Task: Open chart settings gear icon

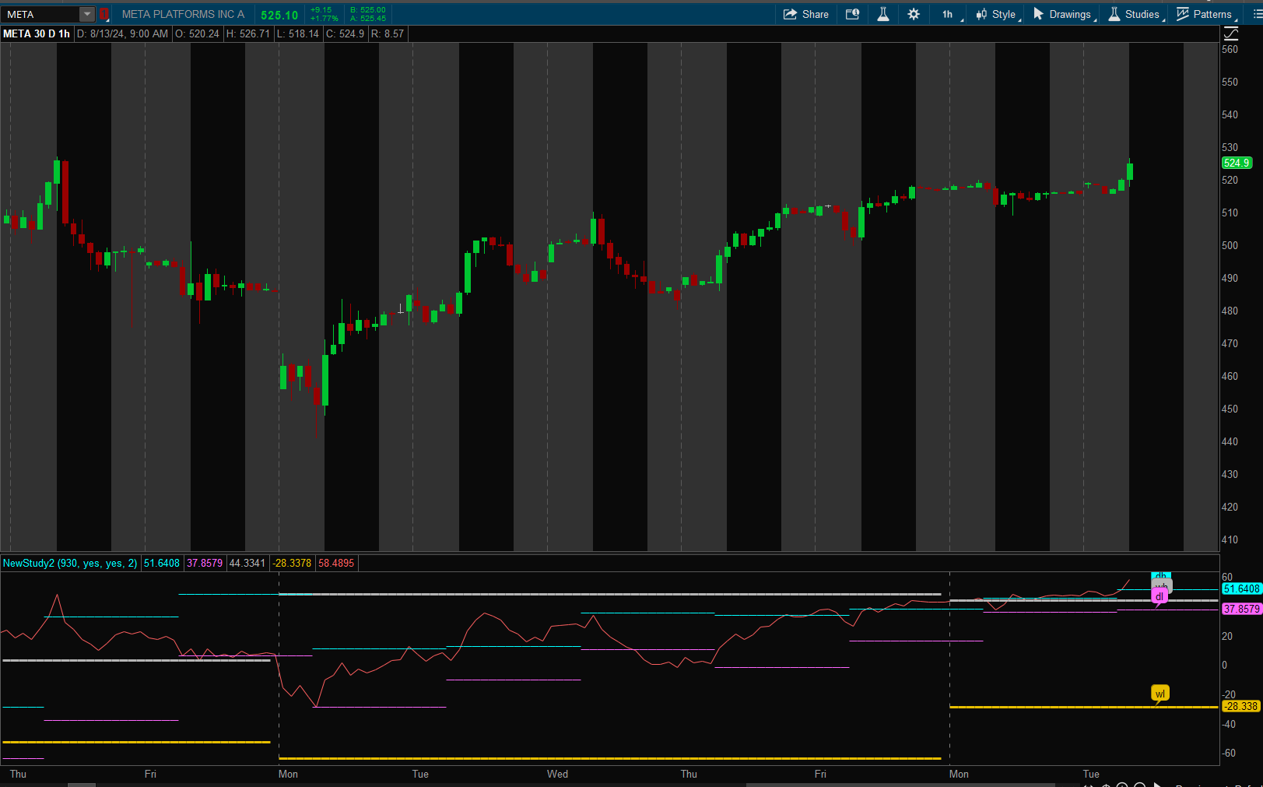Action: click(914, 14)
